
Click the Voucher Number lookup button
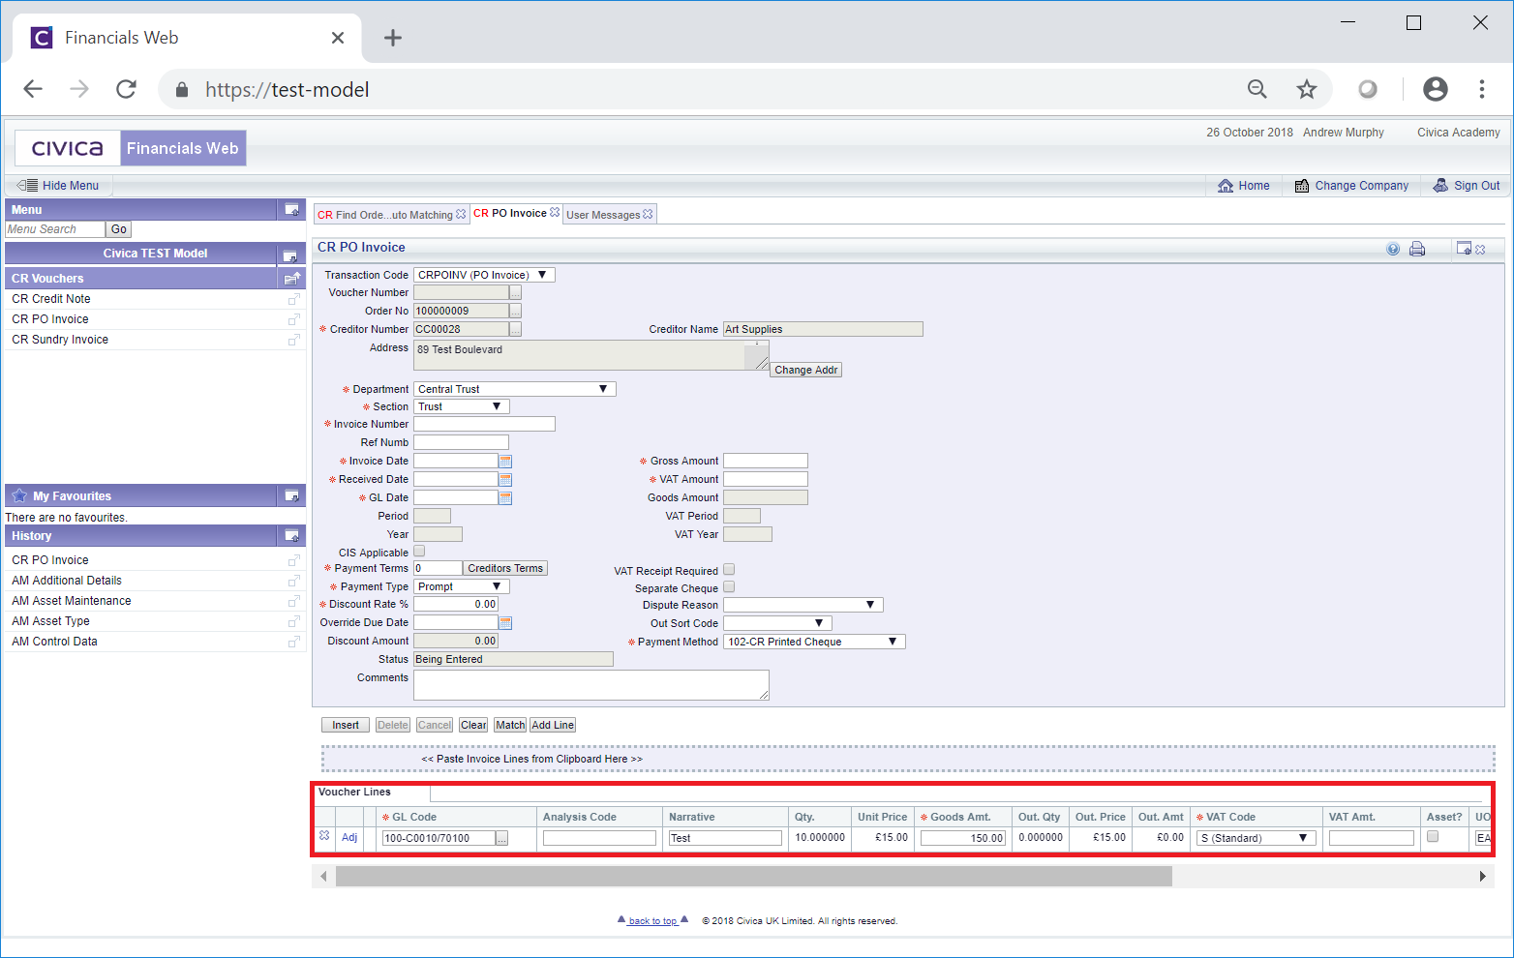coord(516,293)
